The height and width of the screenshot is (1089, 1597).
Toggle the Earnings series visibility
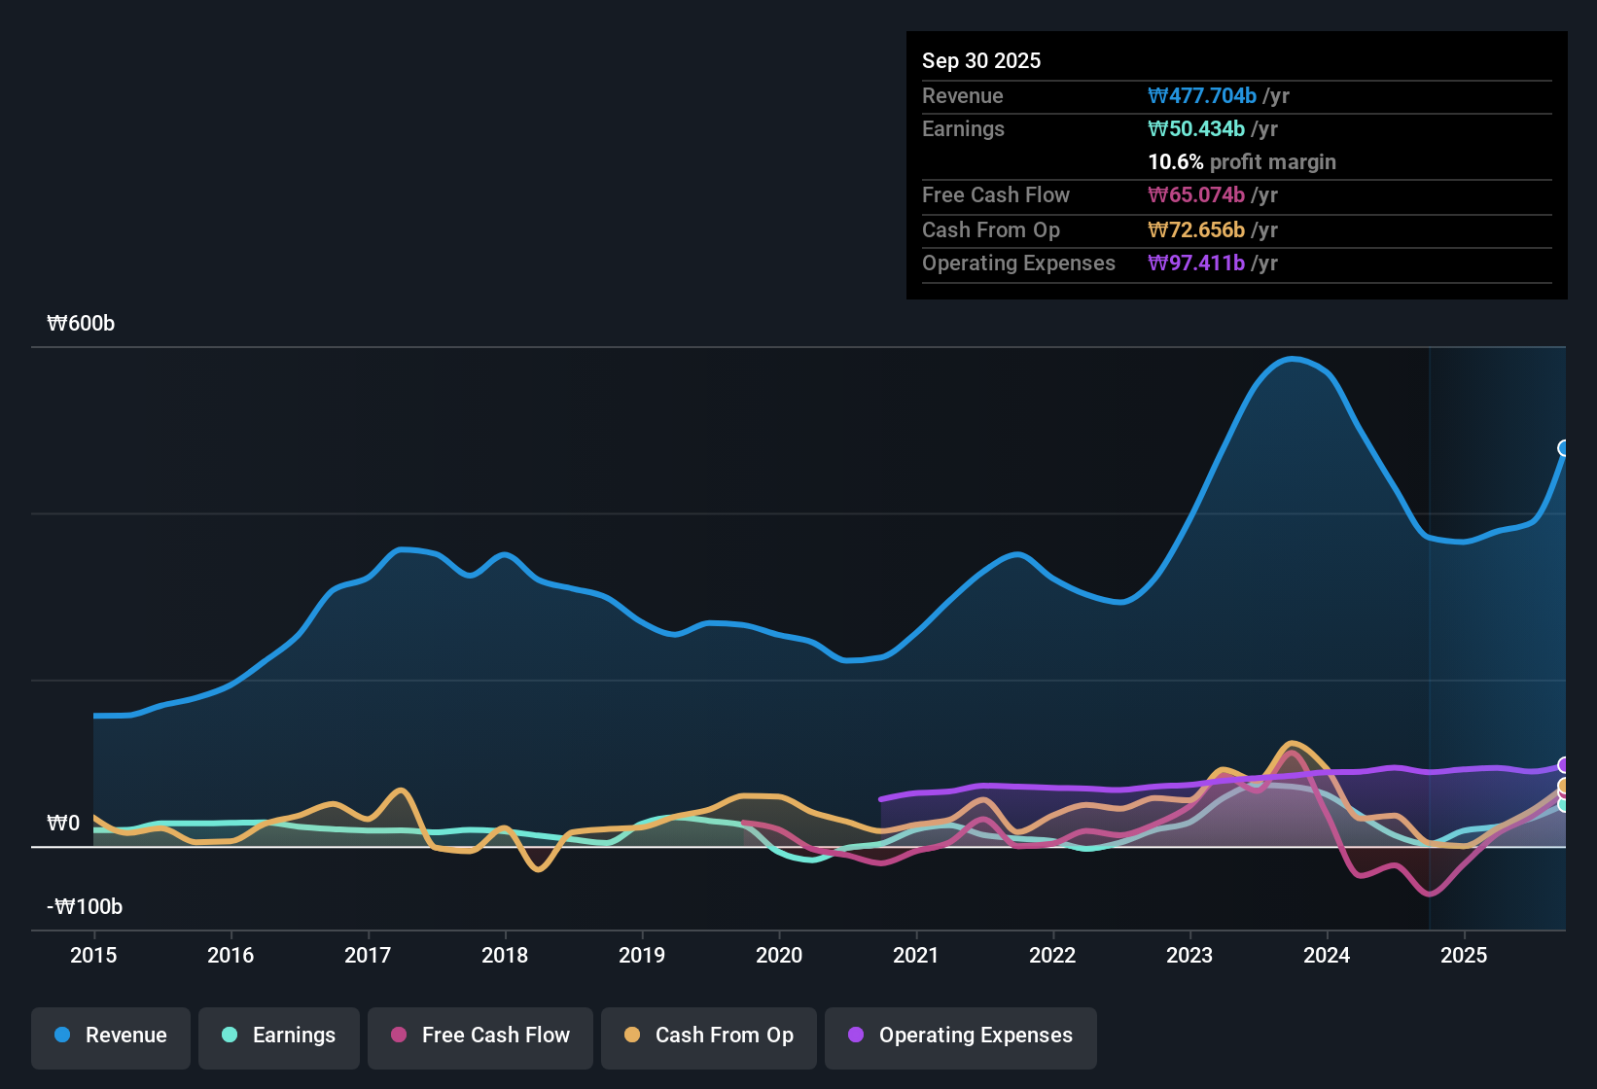(279, 1036)
